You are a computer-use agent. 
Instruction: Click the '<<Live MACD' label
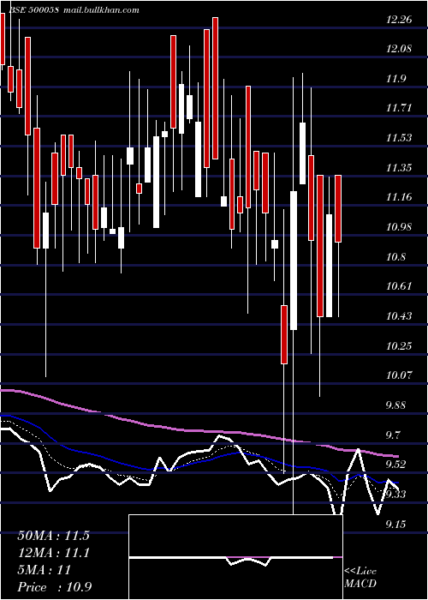pyautogui.click(x=360, y=578)
